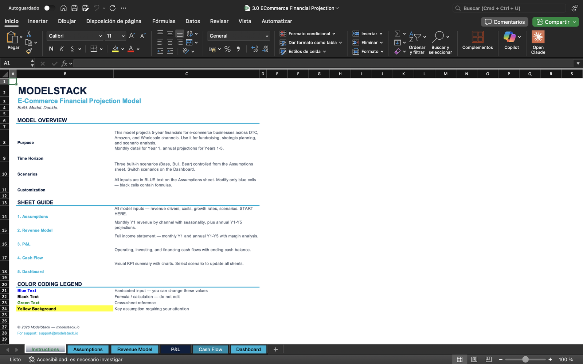583x364 pixels.
Task: Open Buscar y seleccionar magnifier tool
Action: tap(438, 37)
